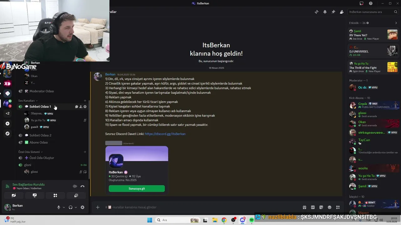Open the Inbox icon in title bar

click(362, 3)
